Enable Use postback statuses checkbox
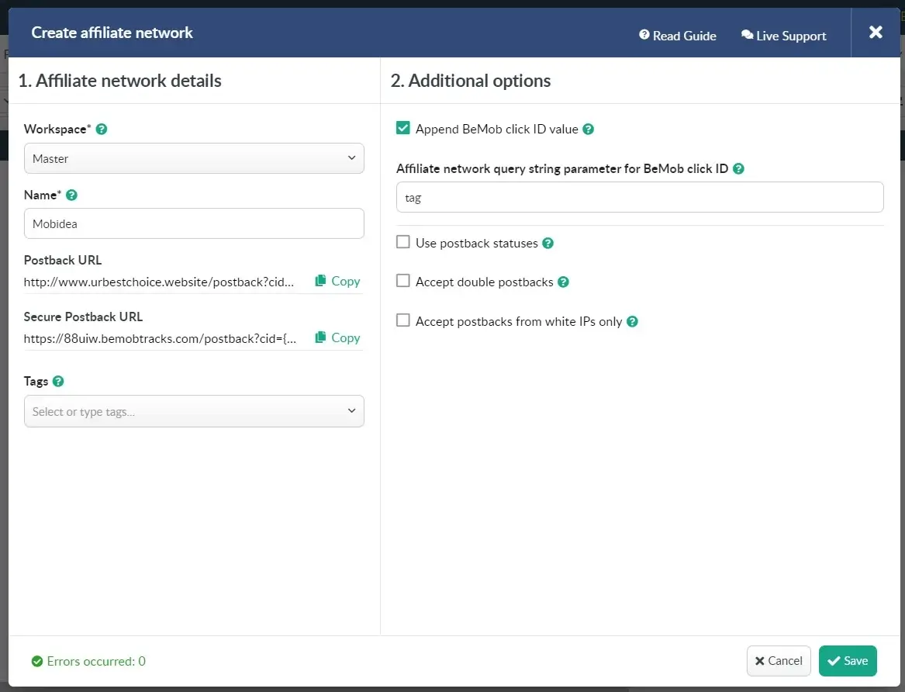This screenshot has height=692, width=905. pos(402,242)
